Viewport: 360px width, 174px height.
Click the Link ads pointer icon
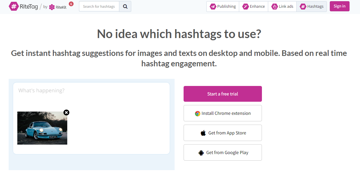274,7
